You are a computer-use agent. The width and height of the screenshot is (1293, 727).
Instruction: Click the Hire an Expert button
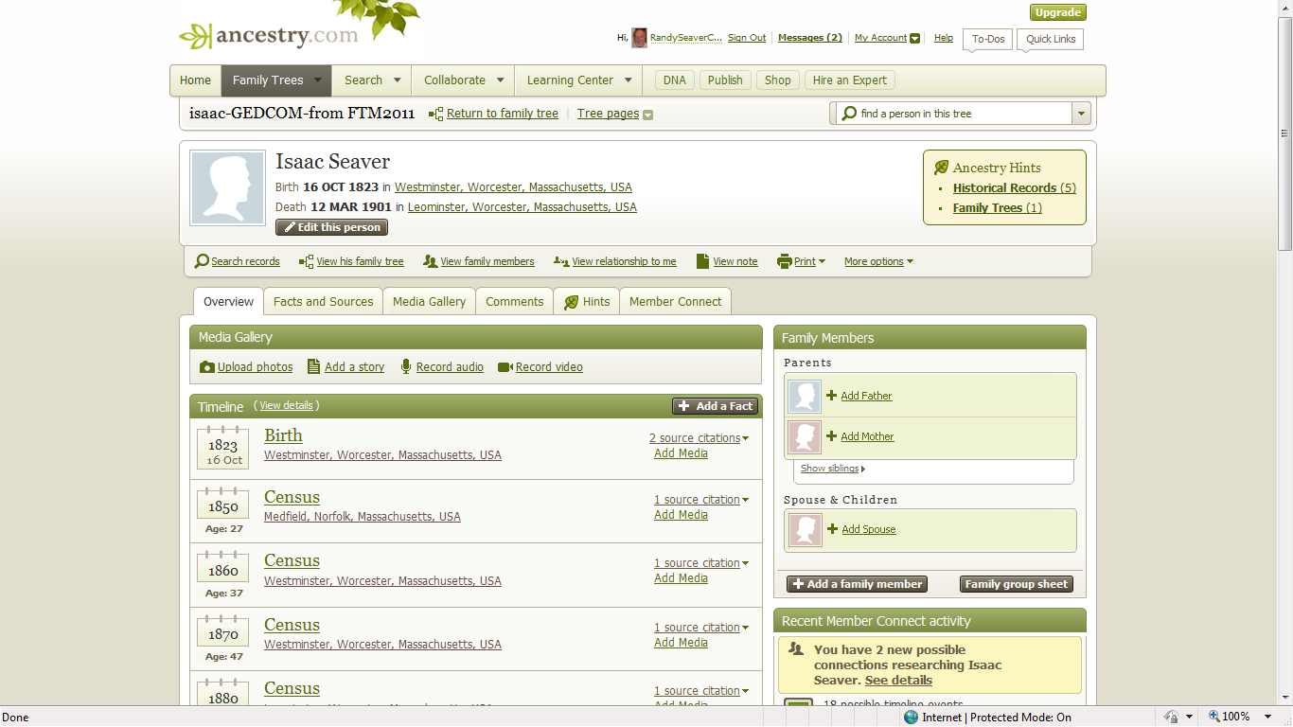tap(849, 80)
